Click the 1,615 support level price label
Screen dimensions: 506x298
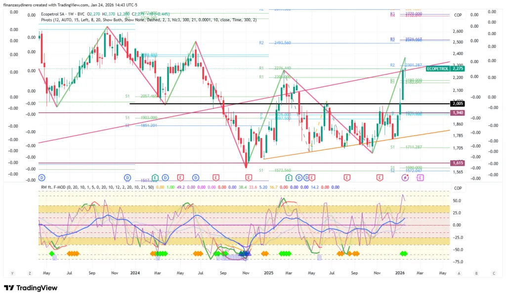[x=457, y=163]
